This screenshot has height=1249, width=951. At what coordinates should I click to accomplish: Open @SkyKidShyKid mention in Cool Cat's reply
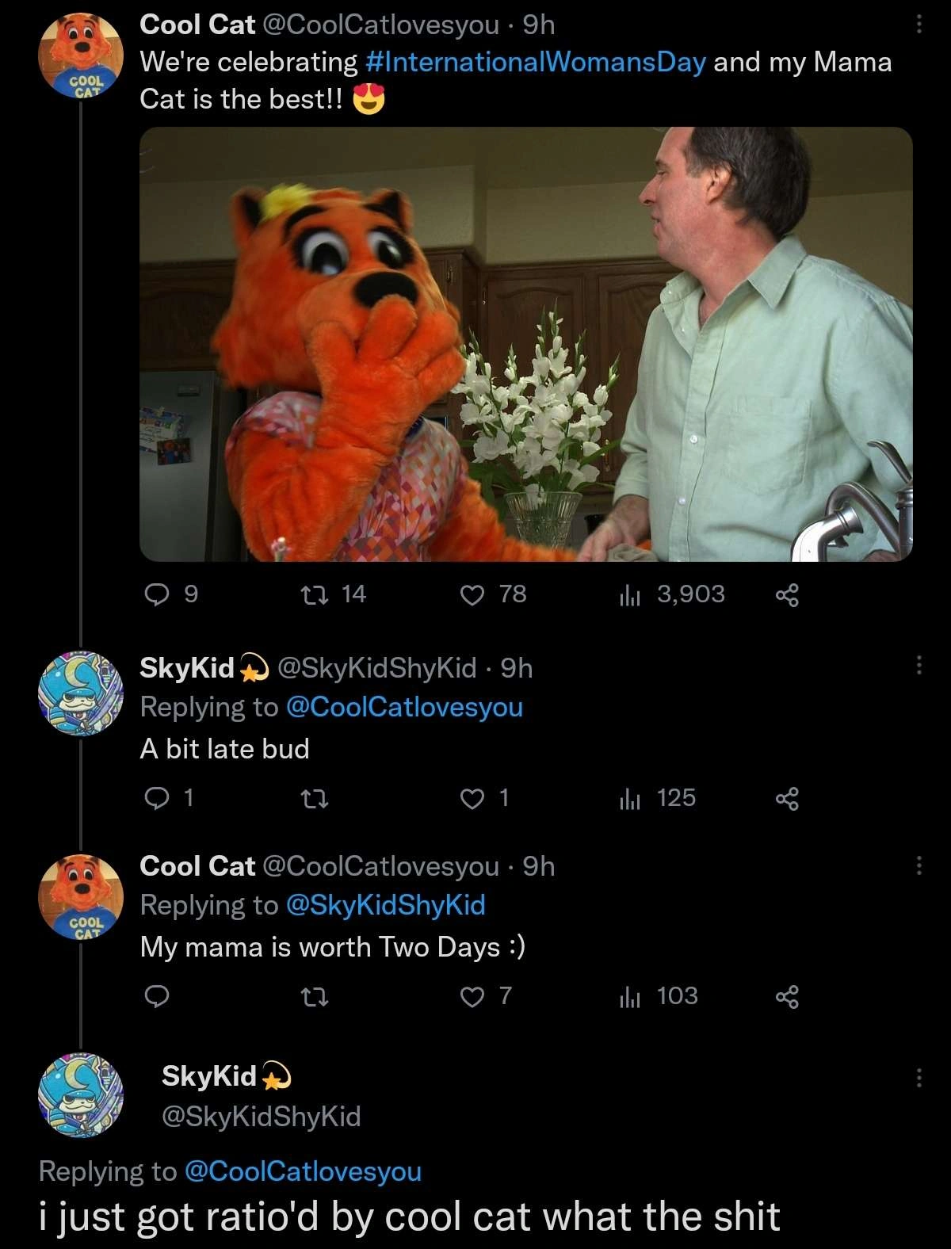click(385, 905)
